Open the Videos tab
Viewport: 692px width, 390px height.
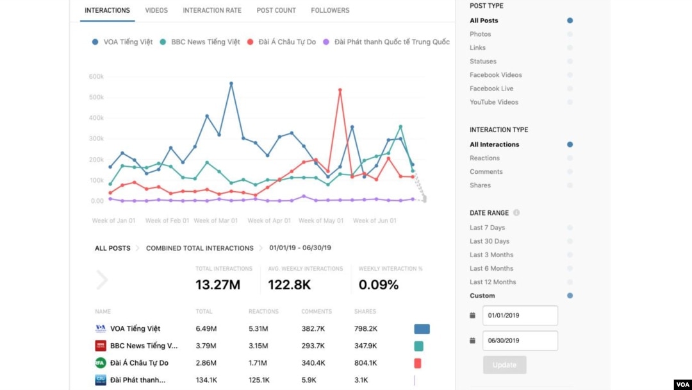tap(156, 10)
